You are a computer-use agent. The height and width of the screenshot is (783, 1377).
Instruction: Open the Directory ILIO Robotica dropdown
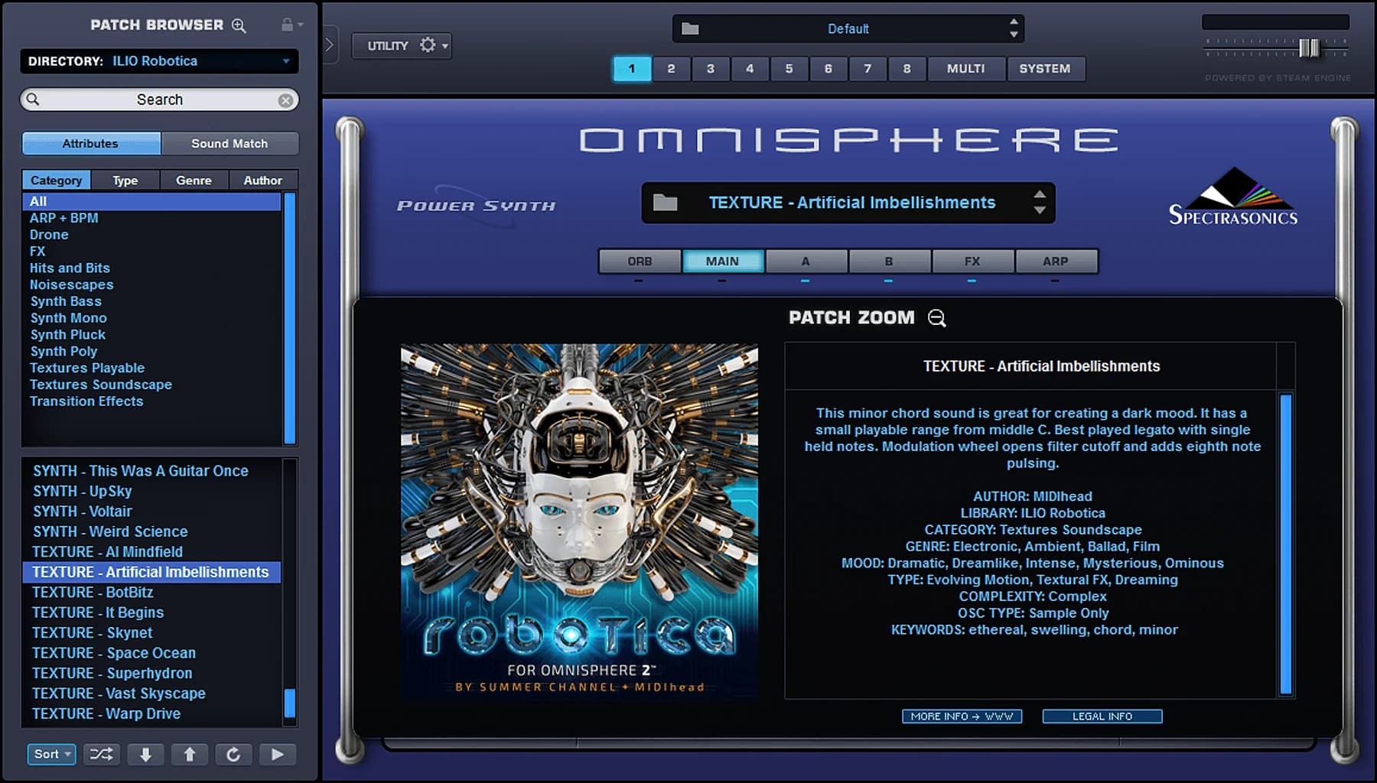click(157, 61)
